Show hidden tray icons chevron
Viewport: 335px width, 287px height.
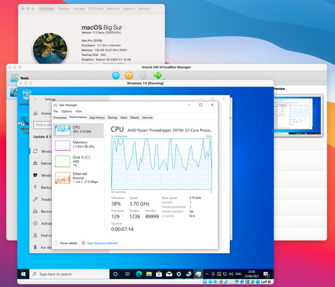(x=207, y=274)
